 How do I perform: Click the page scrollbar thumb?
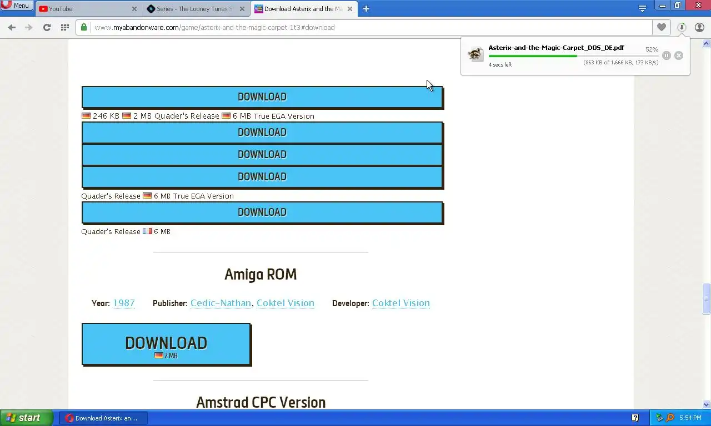click(707, 298)
